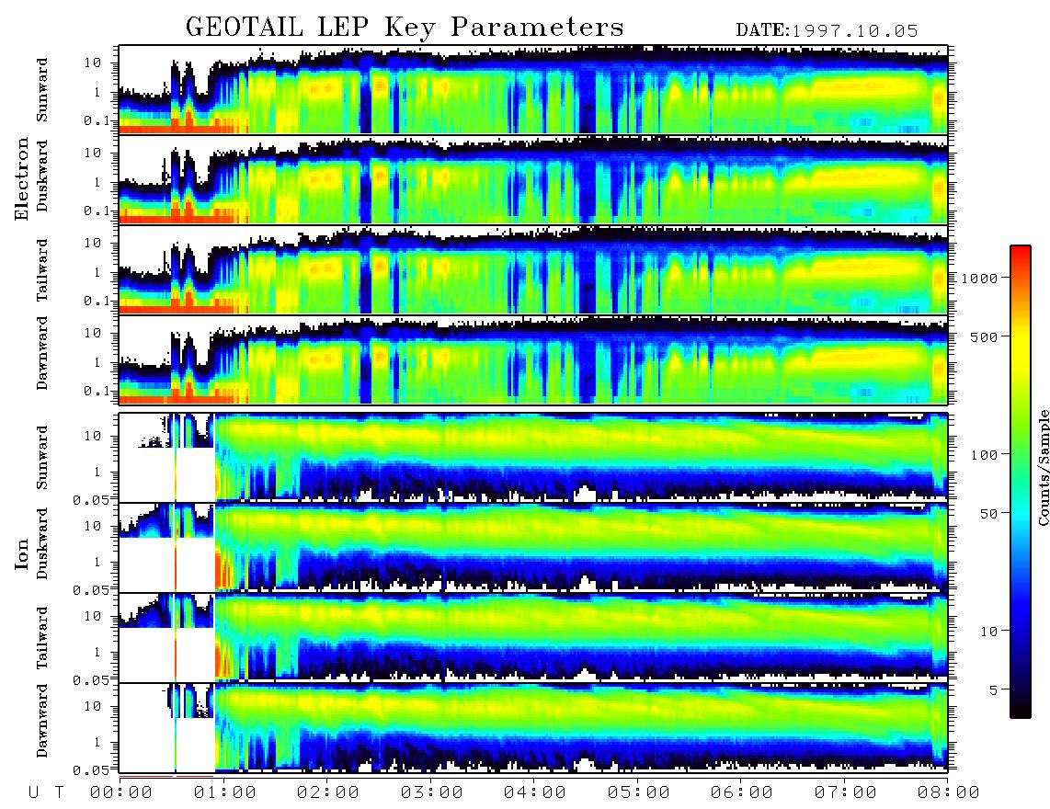
Task: Click inside the Electron Tailward spectrogram
Action: tap(533, 270)
